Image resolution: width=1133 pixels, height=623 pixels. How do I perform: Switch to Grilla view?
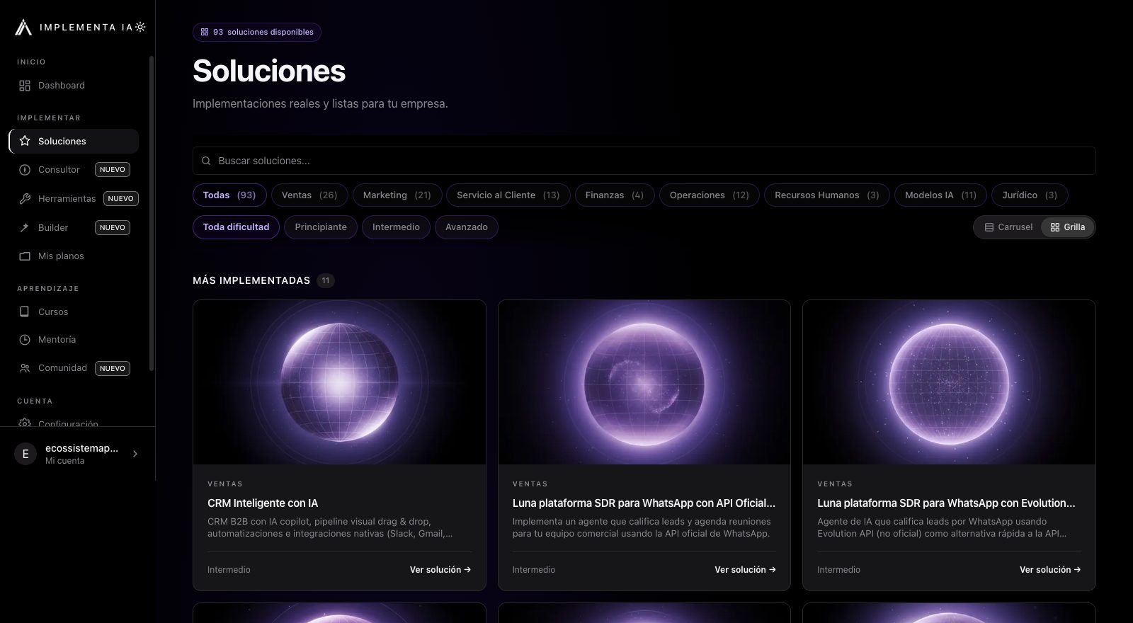coord(1067,227)
